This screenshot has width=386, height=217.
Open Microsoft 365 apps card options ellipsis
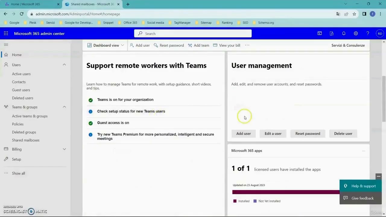(x=364, y=151)
